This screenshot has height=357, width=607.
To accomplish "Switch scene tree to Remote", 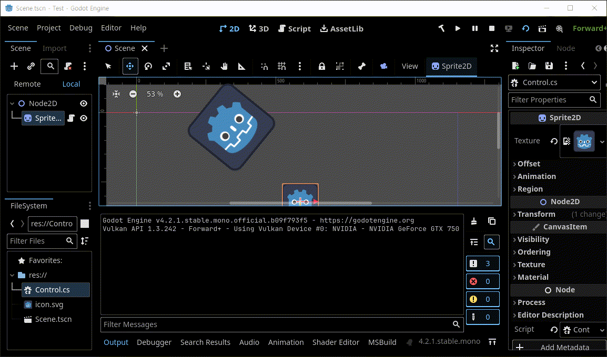I will (27, 84).
